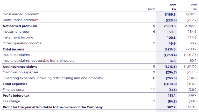Click the Net earned premium label

coord(20,26)
